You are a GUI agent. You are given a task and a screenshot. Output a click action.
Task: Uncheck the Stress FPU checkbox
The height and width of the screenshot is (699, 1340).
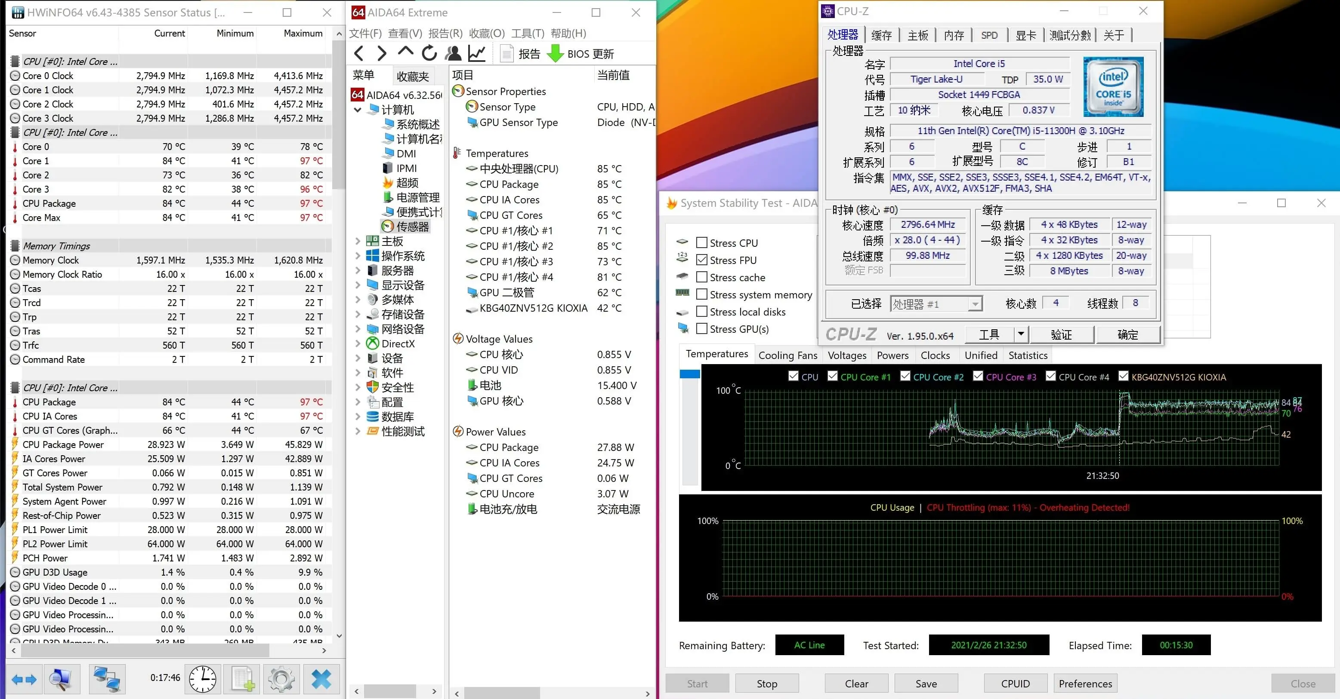tap(702, 260)
